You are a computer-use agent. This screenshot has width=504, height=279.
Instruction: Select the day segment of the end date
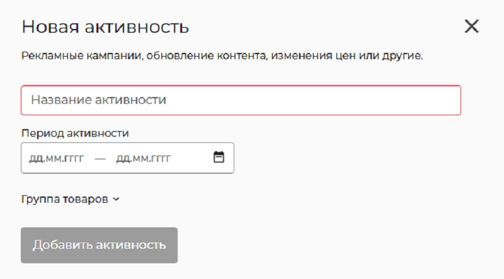122,158
